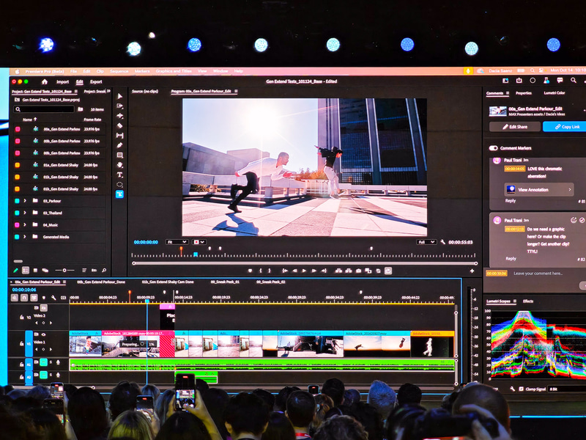The width and height of the screenshot is (586, 440).
Task: Select the Razor tool
Action: 120,125
